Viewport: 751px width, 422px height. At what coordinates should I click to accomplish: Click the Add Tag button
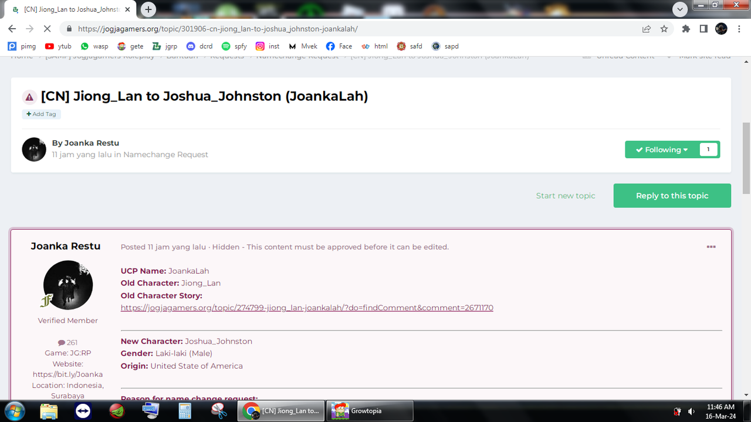42,114
